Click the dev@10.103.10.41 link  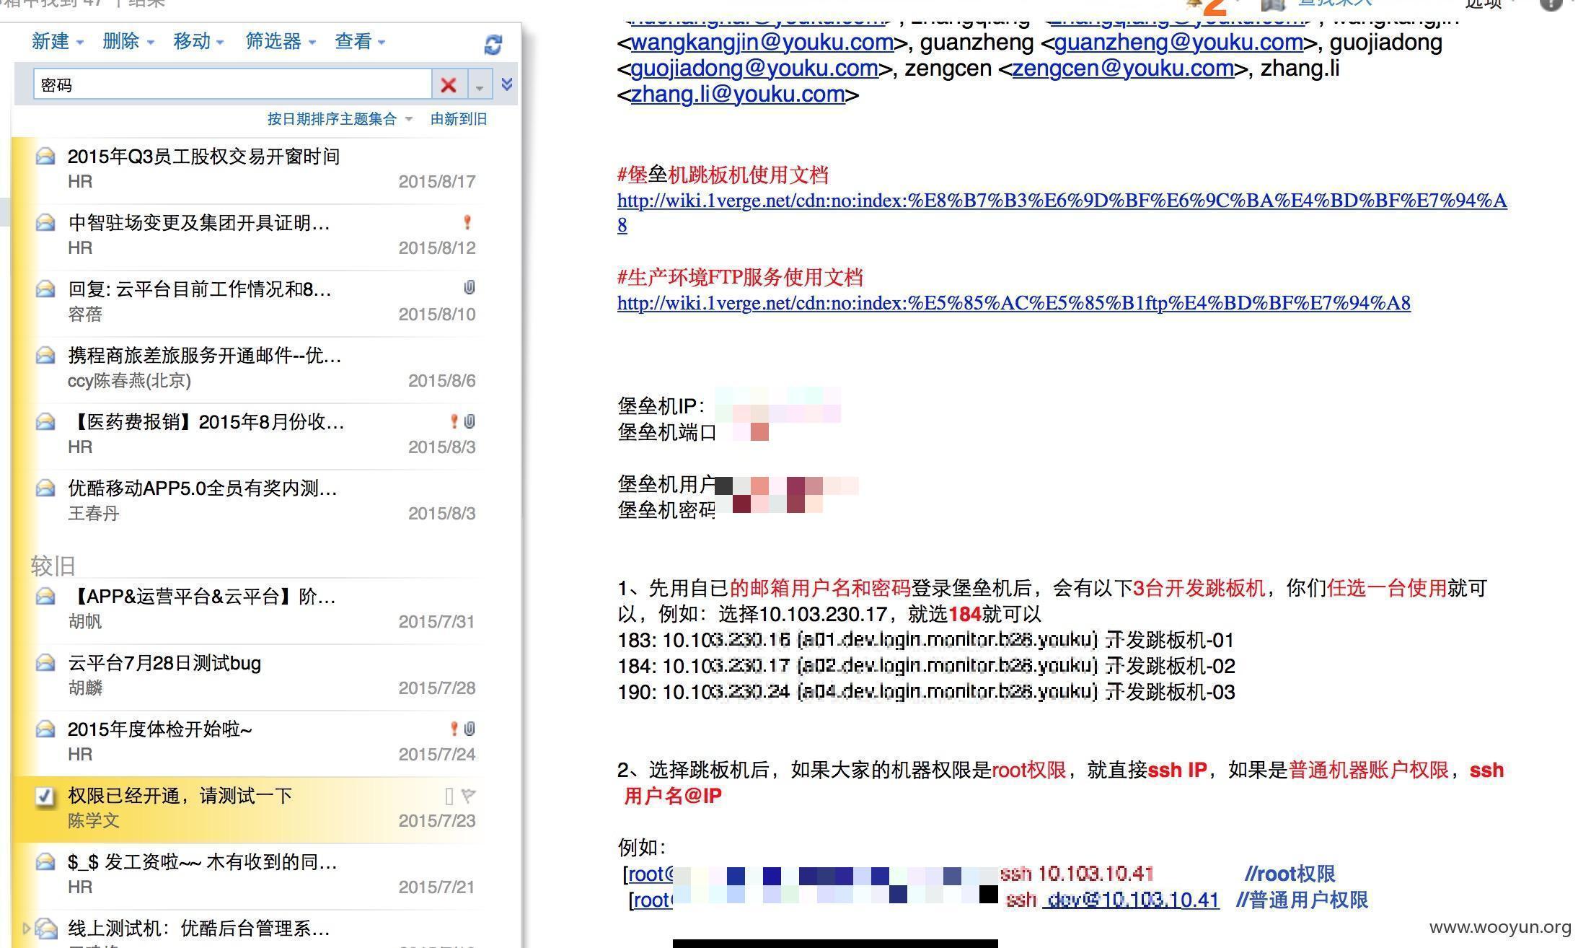coord(1132,900)
